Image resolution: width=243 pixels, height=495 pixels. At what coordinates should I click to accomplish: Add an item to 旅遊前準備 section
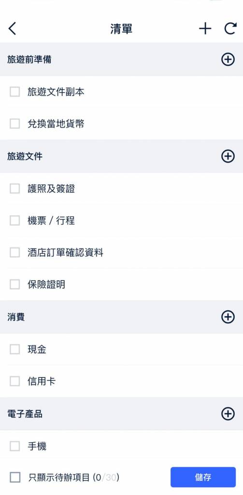(x=228, y=59)
